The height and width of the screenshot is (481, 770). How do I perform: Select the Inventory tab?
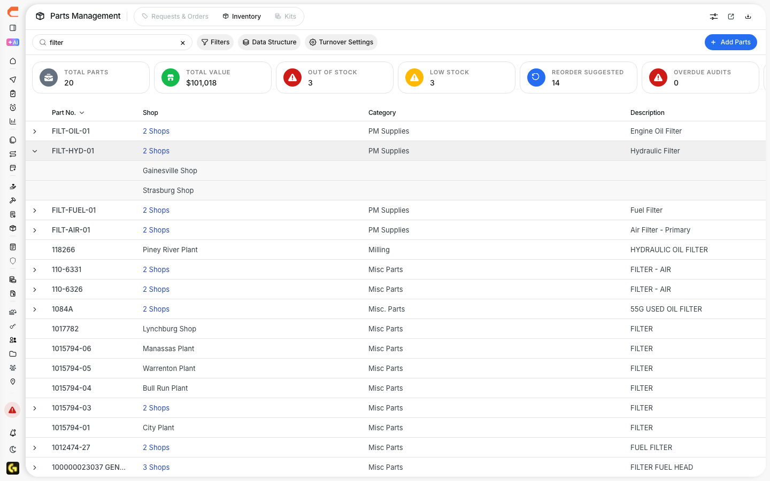tap(242, 17)
